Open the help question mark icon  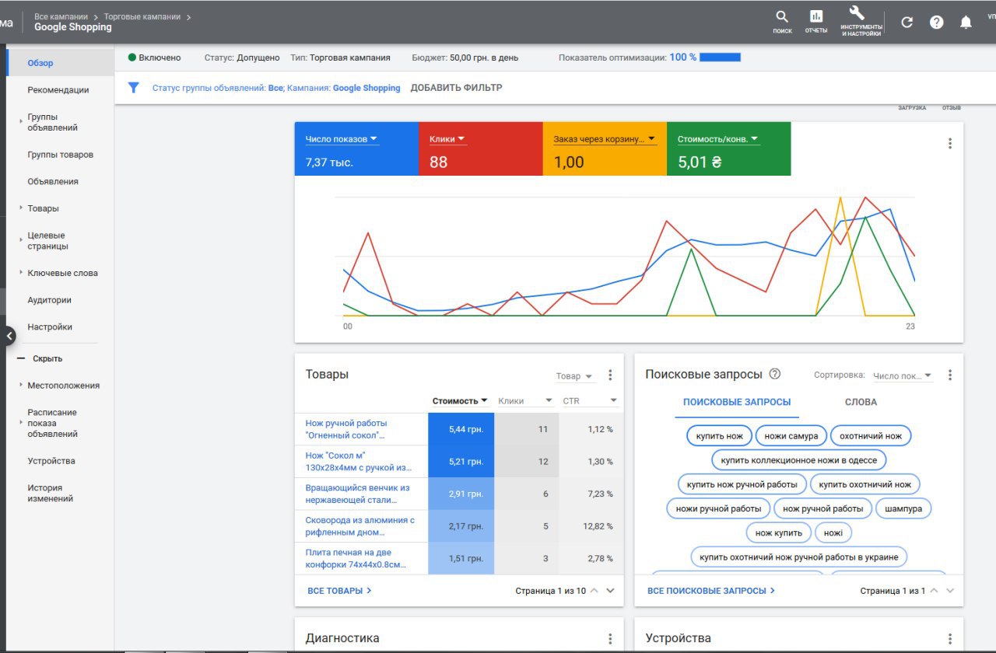tap(937, 23)
